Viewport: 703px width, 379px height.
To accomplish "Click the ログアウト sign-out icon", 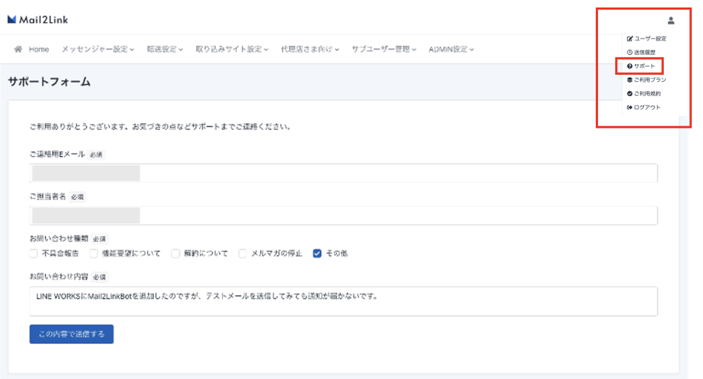I will click(630, 107).
